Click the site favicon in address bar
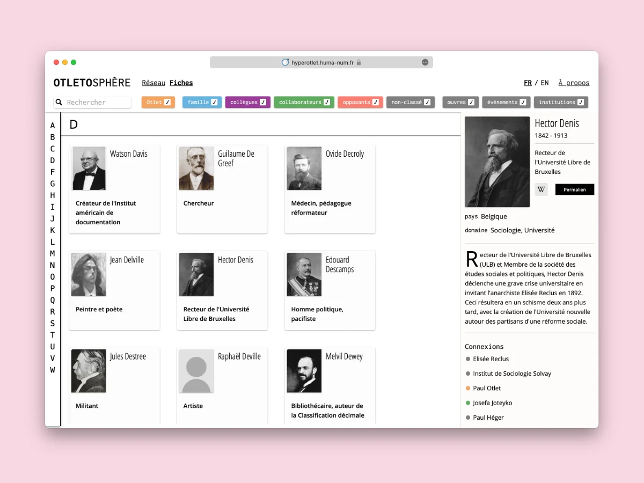The width and height of the screenshot is (644, 483). pyautogui.click(x=285, y=62)
